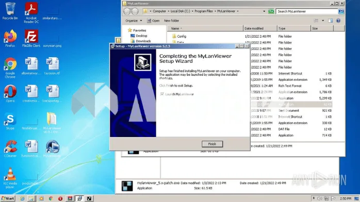
Task: Sort by Date modified column header
Action: tap(260, 28)
